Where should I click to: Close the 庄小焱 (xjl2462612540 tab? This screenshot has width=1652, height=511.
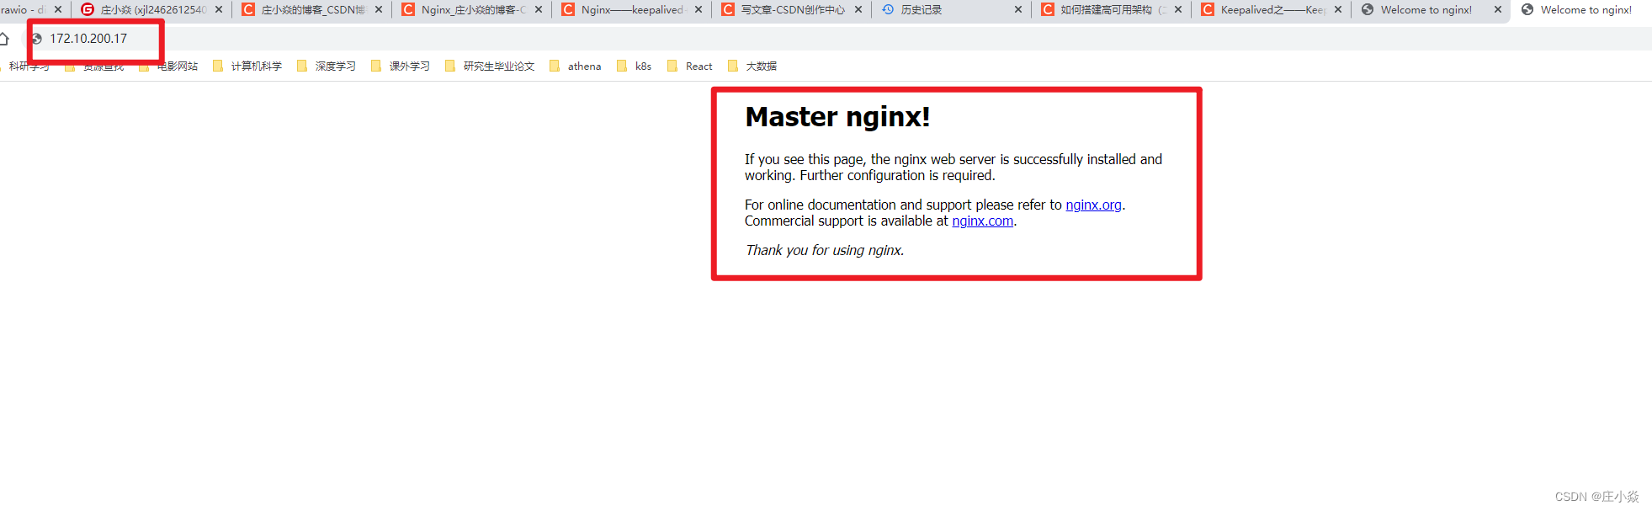point(219,10)
